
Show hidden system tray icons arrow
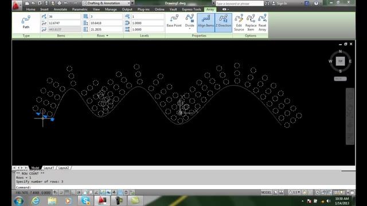click(302, 201)
